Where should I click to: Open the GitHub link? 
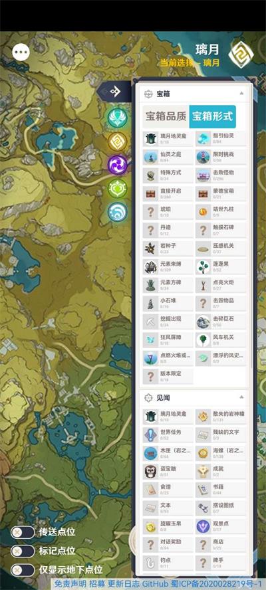pyautogui.click(x=154, y=584)
